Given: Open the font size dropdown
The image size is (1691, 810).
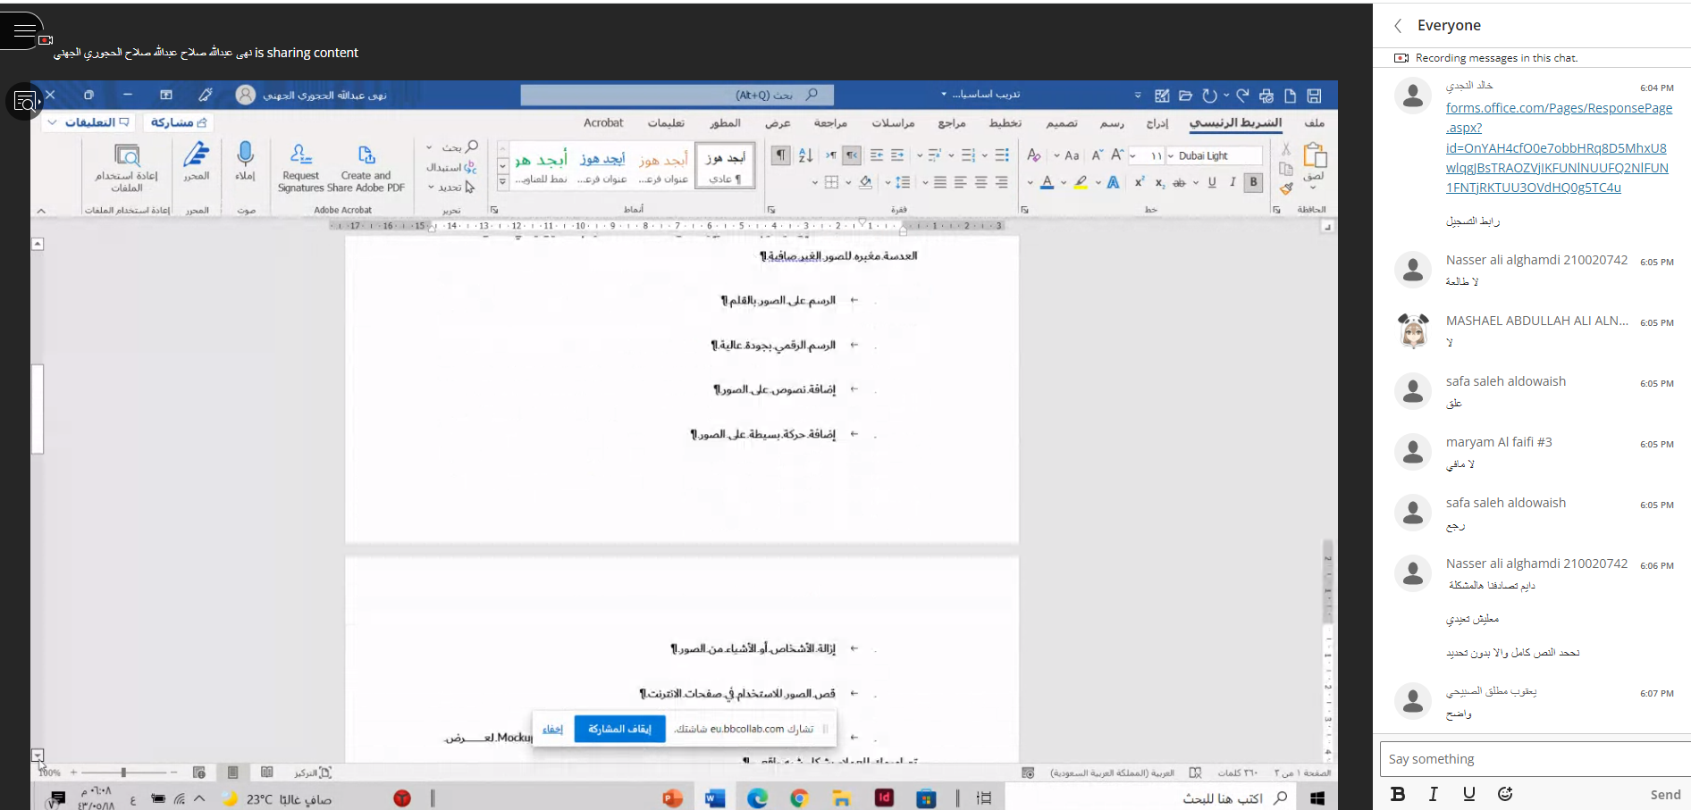Looking at the screenshot, I should [1133, 155].
